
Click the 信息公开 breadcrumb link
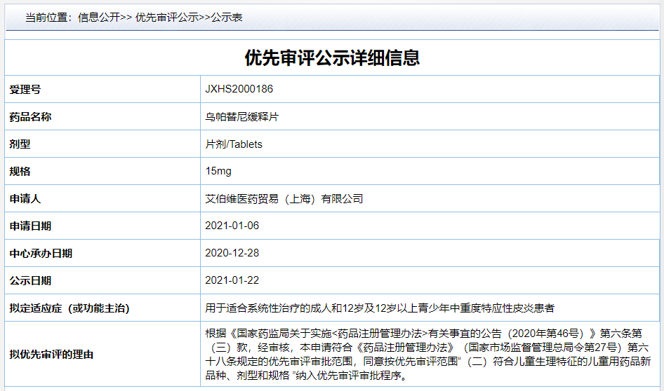[99, 18]
